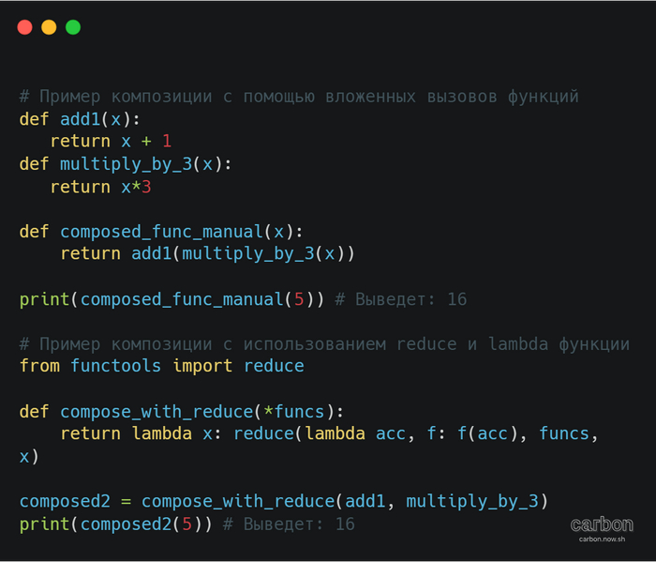
Task: Click the number 1 in 'return x + 1'
Action: coord(167,142)
